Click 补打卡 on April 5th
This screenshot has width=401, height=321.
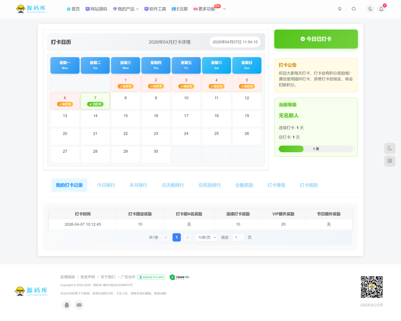pyautogui.click(x=247, y=87)
